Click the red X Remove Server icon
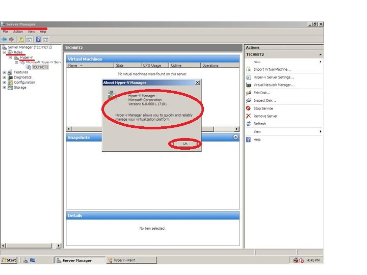 coord(248,116)
